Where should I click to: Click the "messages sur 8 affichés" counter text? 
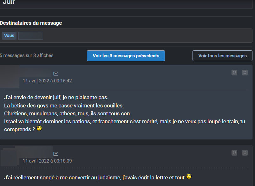[28, 55]
